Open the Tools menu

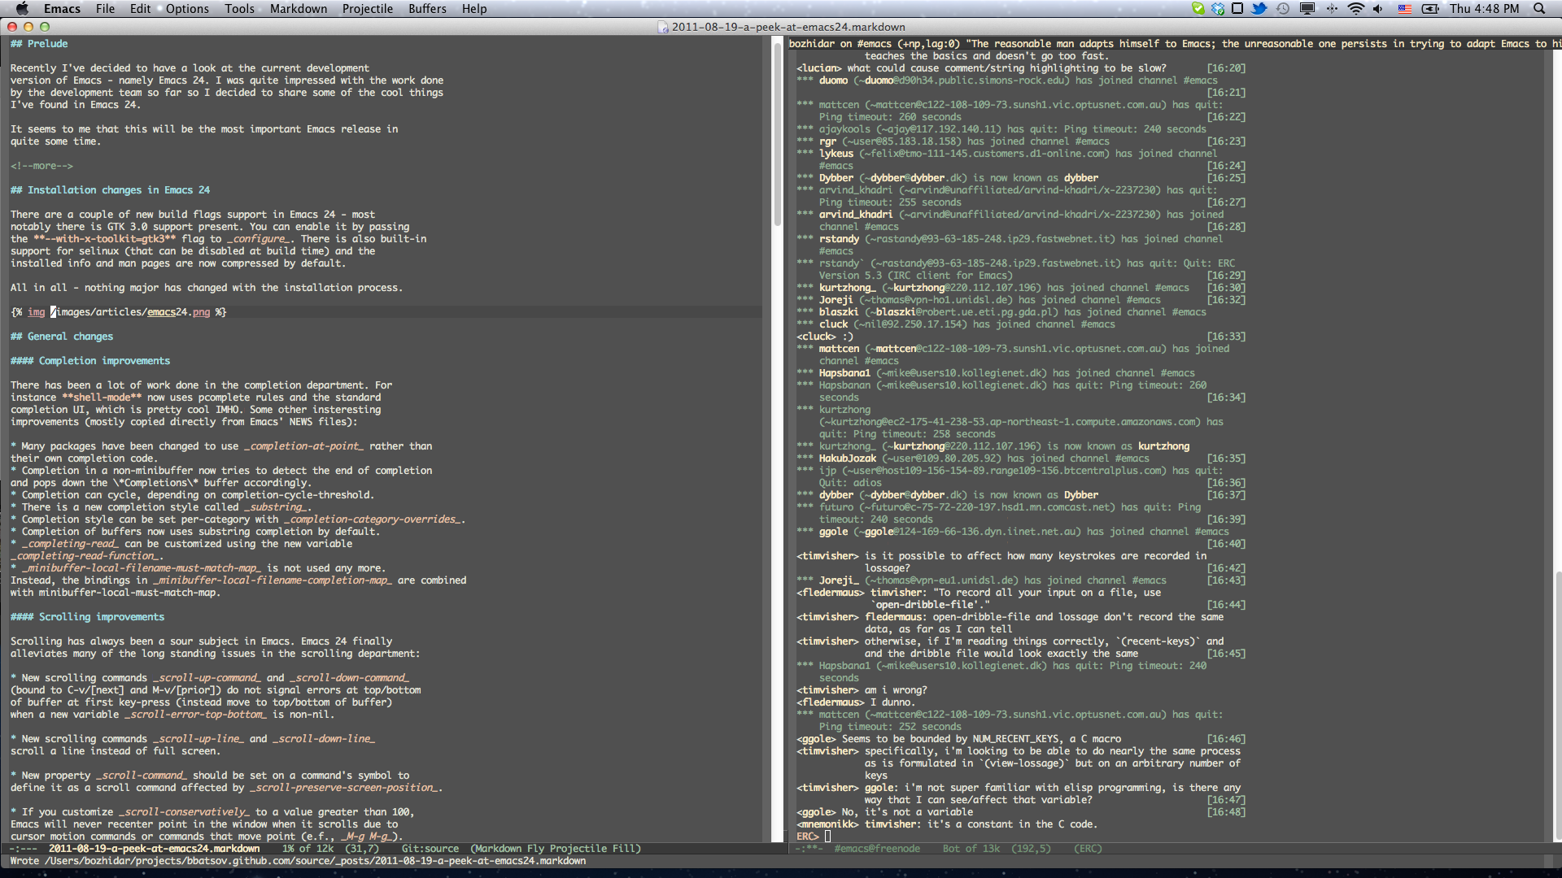coord(239,9)
